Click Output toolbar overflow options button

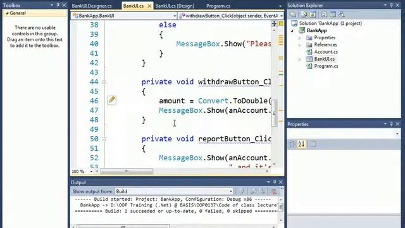pos(282,189)
